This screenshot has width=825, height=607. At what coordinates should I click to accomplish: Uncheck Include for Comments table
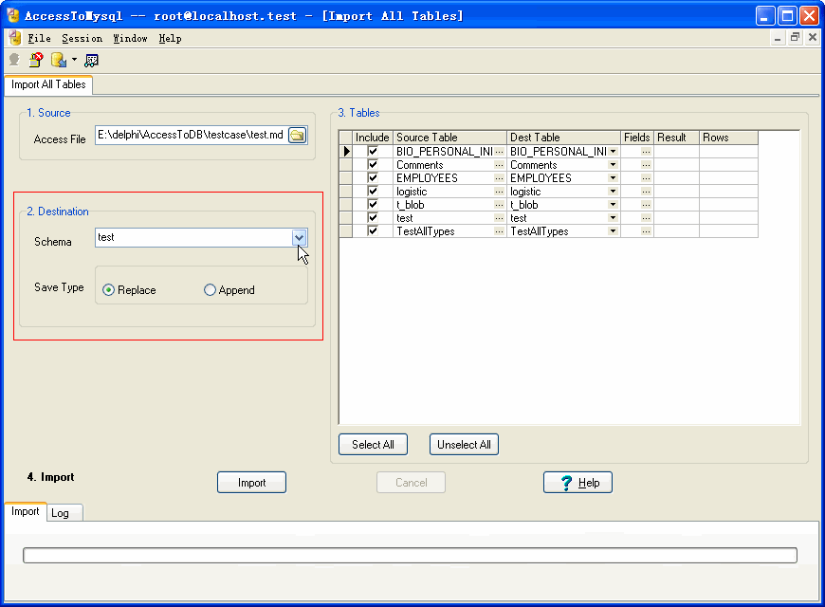pos(373,164)
